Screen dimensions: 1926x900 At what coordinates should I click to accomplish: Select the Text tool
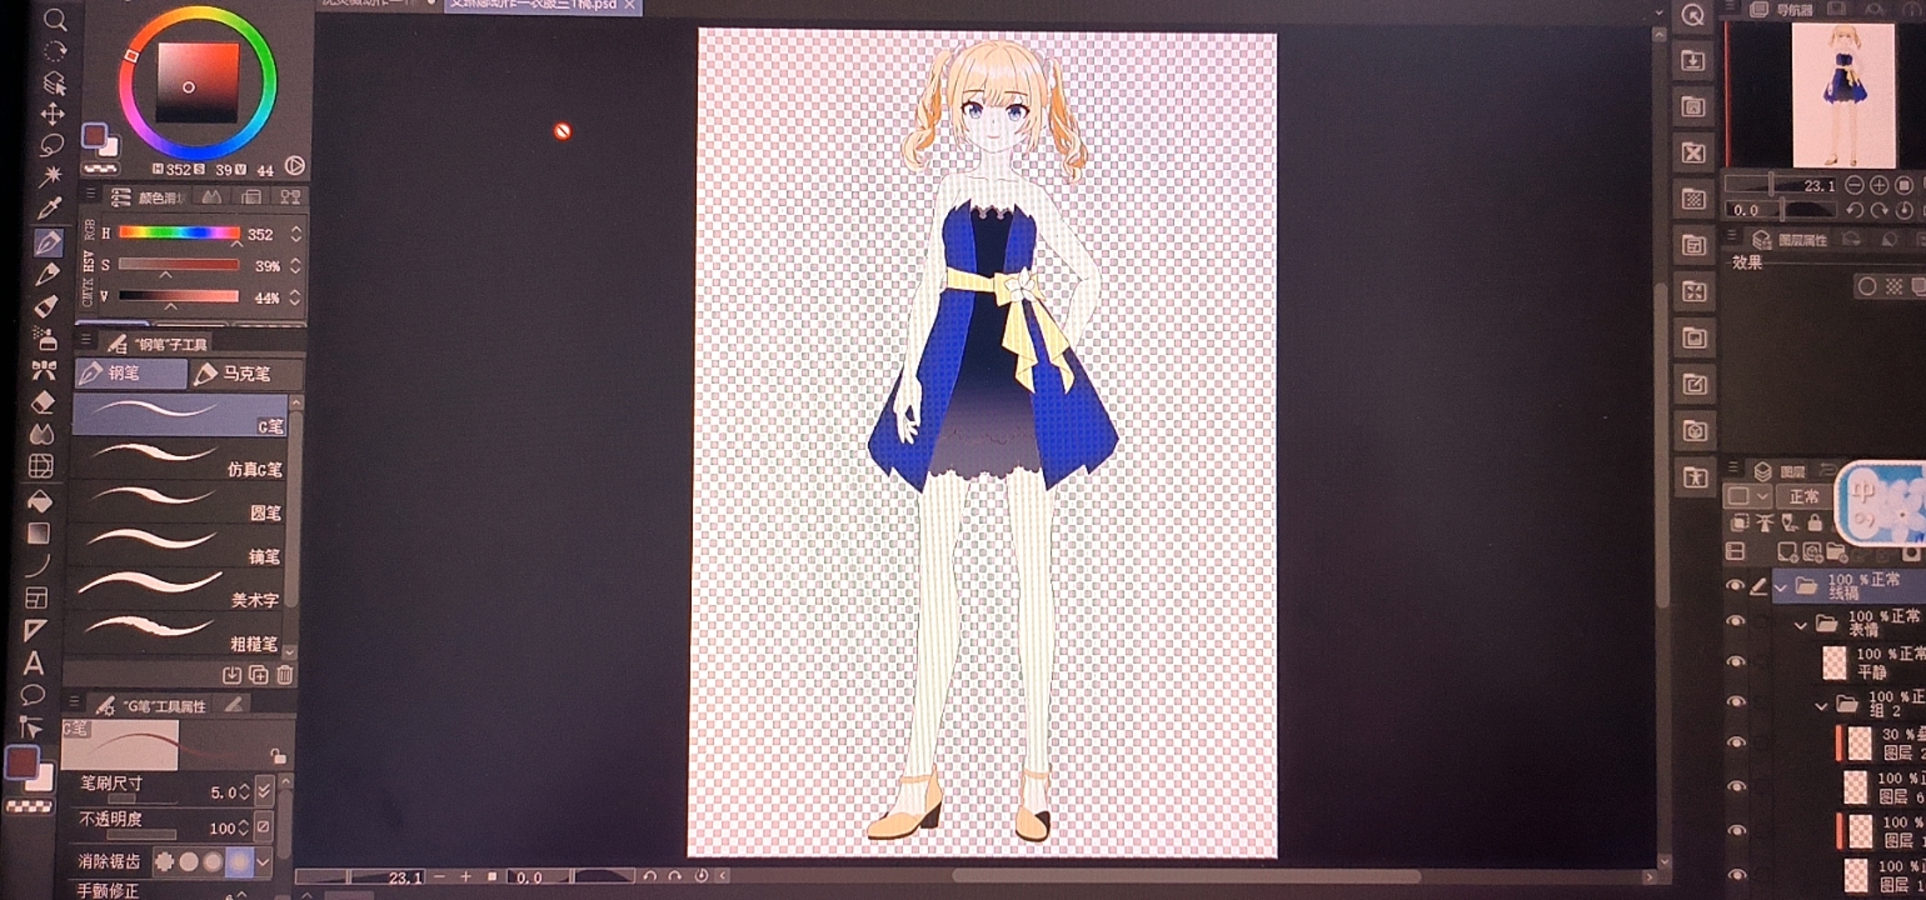[33, 663]
